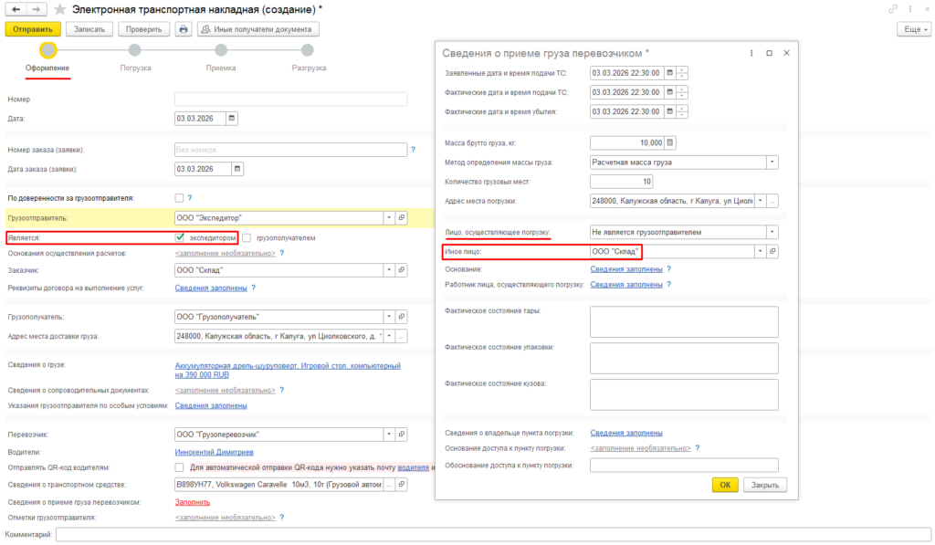Go forward using the right arrow button
Image resolution: width=935 pixels, height=545 pixels.
(36, 9)
